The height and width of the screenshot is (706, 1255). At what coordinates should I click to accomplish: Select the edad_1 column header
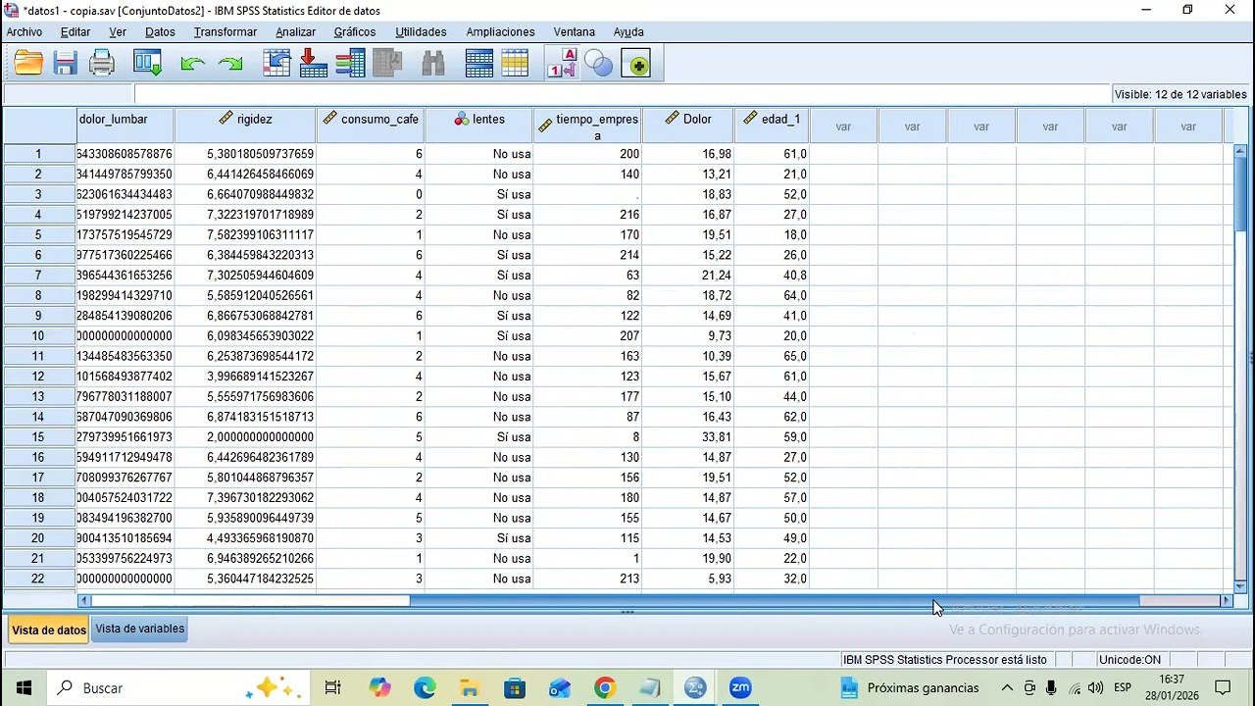point(771,126)
